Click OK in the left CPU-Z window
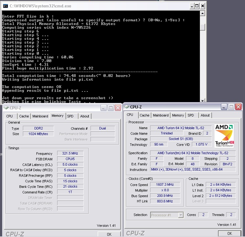Image resolution: width=245 pixels, height=237 pixels. 109,234
